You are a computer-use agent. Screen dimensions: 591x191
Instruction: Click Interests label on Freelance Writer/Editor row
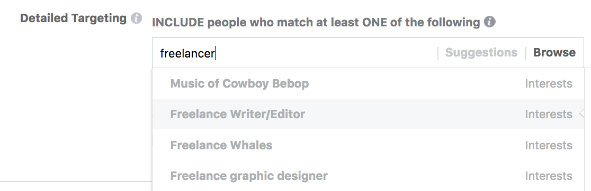(x=549, y=114)
